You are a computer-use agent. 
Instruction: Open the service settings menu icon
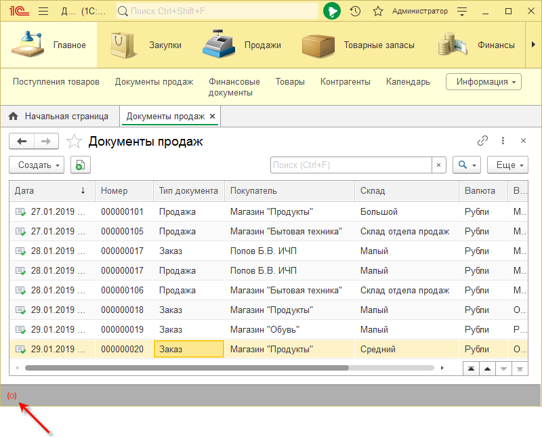tap(462, 11)
